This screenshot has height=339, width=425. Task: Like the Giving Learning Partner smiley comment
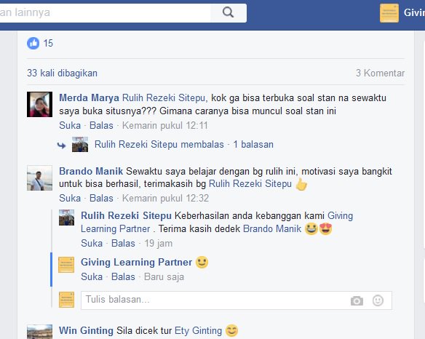point(92,277)
